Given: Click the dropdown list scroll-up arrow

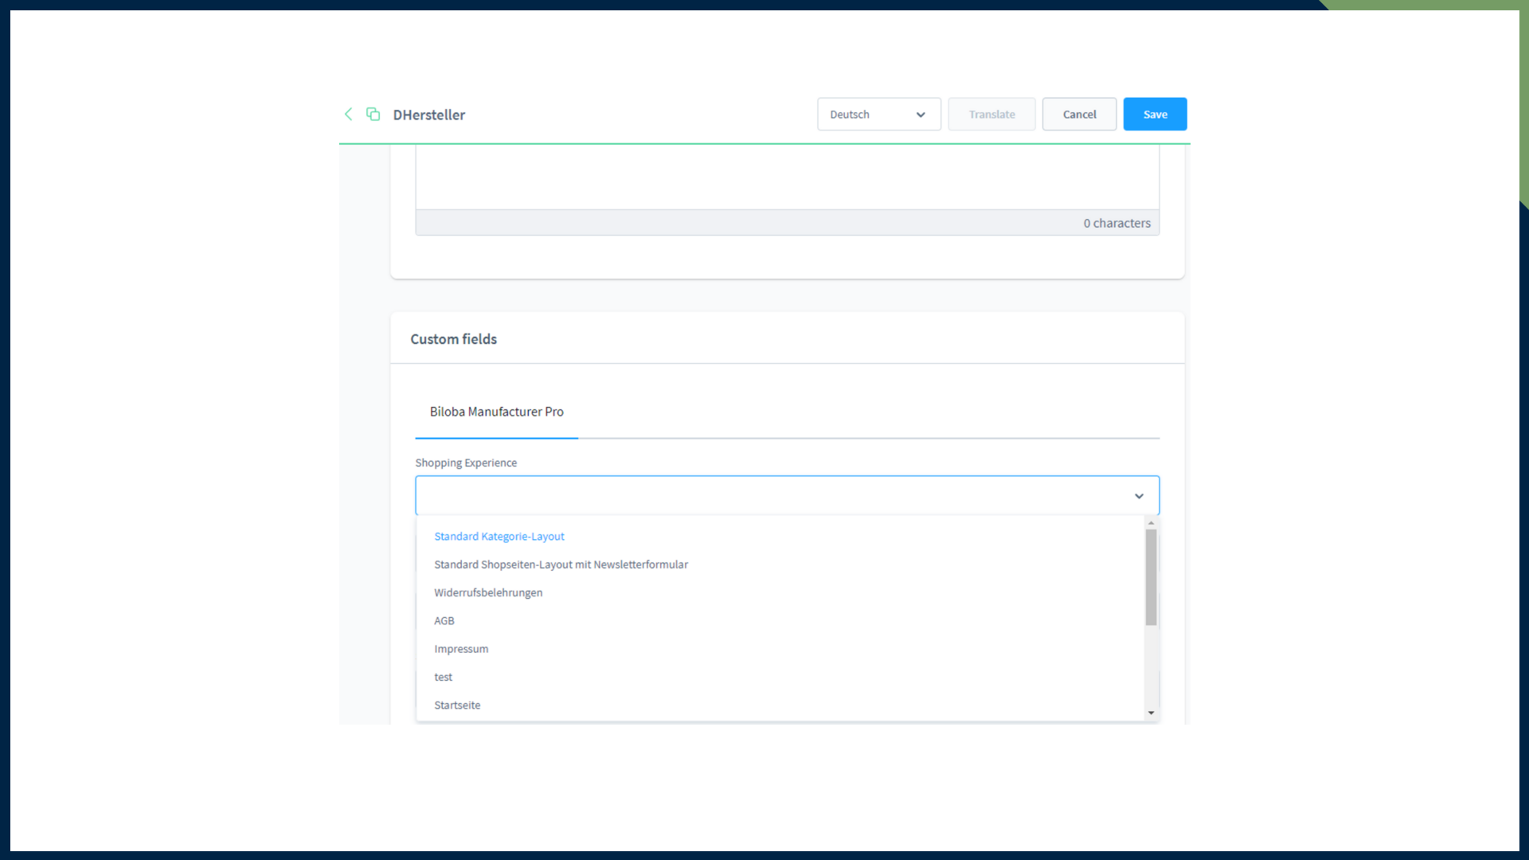Looking at the screenshot, I should click(1151, 523).
